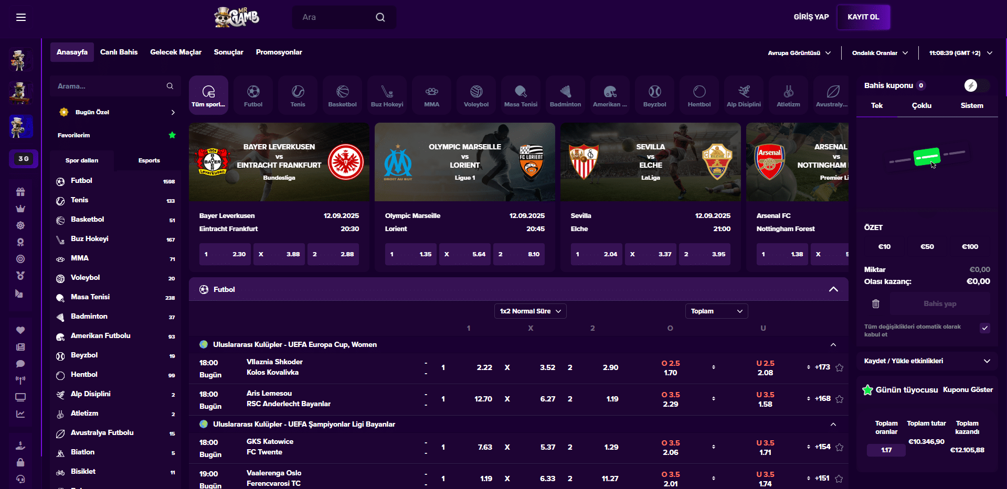Favorite the Vllaznia Shkoder match star
The image size is (1007, 489).
tap(839, 367)
